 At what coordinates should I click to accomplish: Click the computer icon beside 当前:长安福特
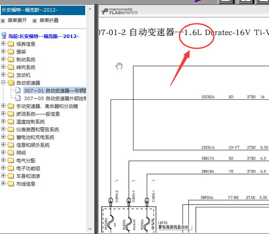pos(4,36)
